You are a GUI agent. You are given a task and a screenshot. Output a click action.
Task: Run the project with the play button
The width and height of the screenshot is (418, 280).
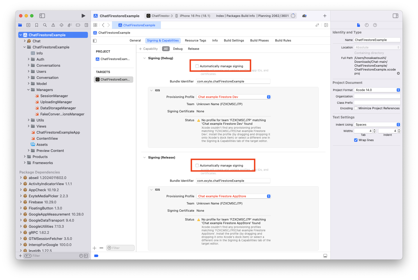(x=83, y=16)
